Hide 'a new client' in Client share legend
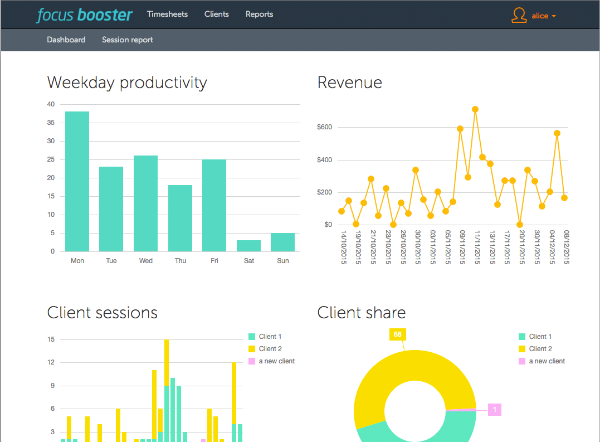600x442 pixels. pos(547,361)
